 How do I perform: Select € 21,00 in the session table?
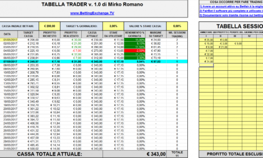220,47
